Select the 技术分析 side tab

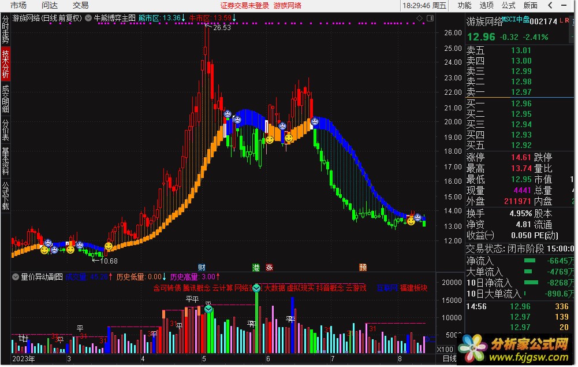tap(6, 64)
